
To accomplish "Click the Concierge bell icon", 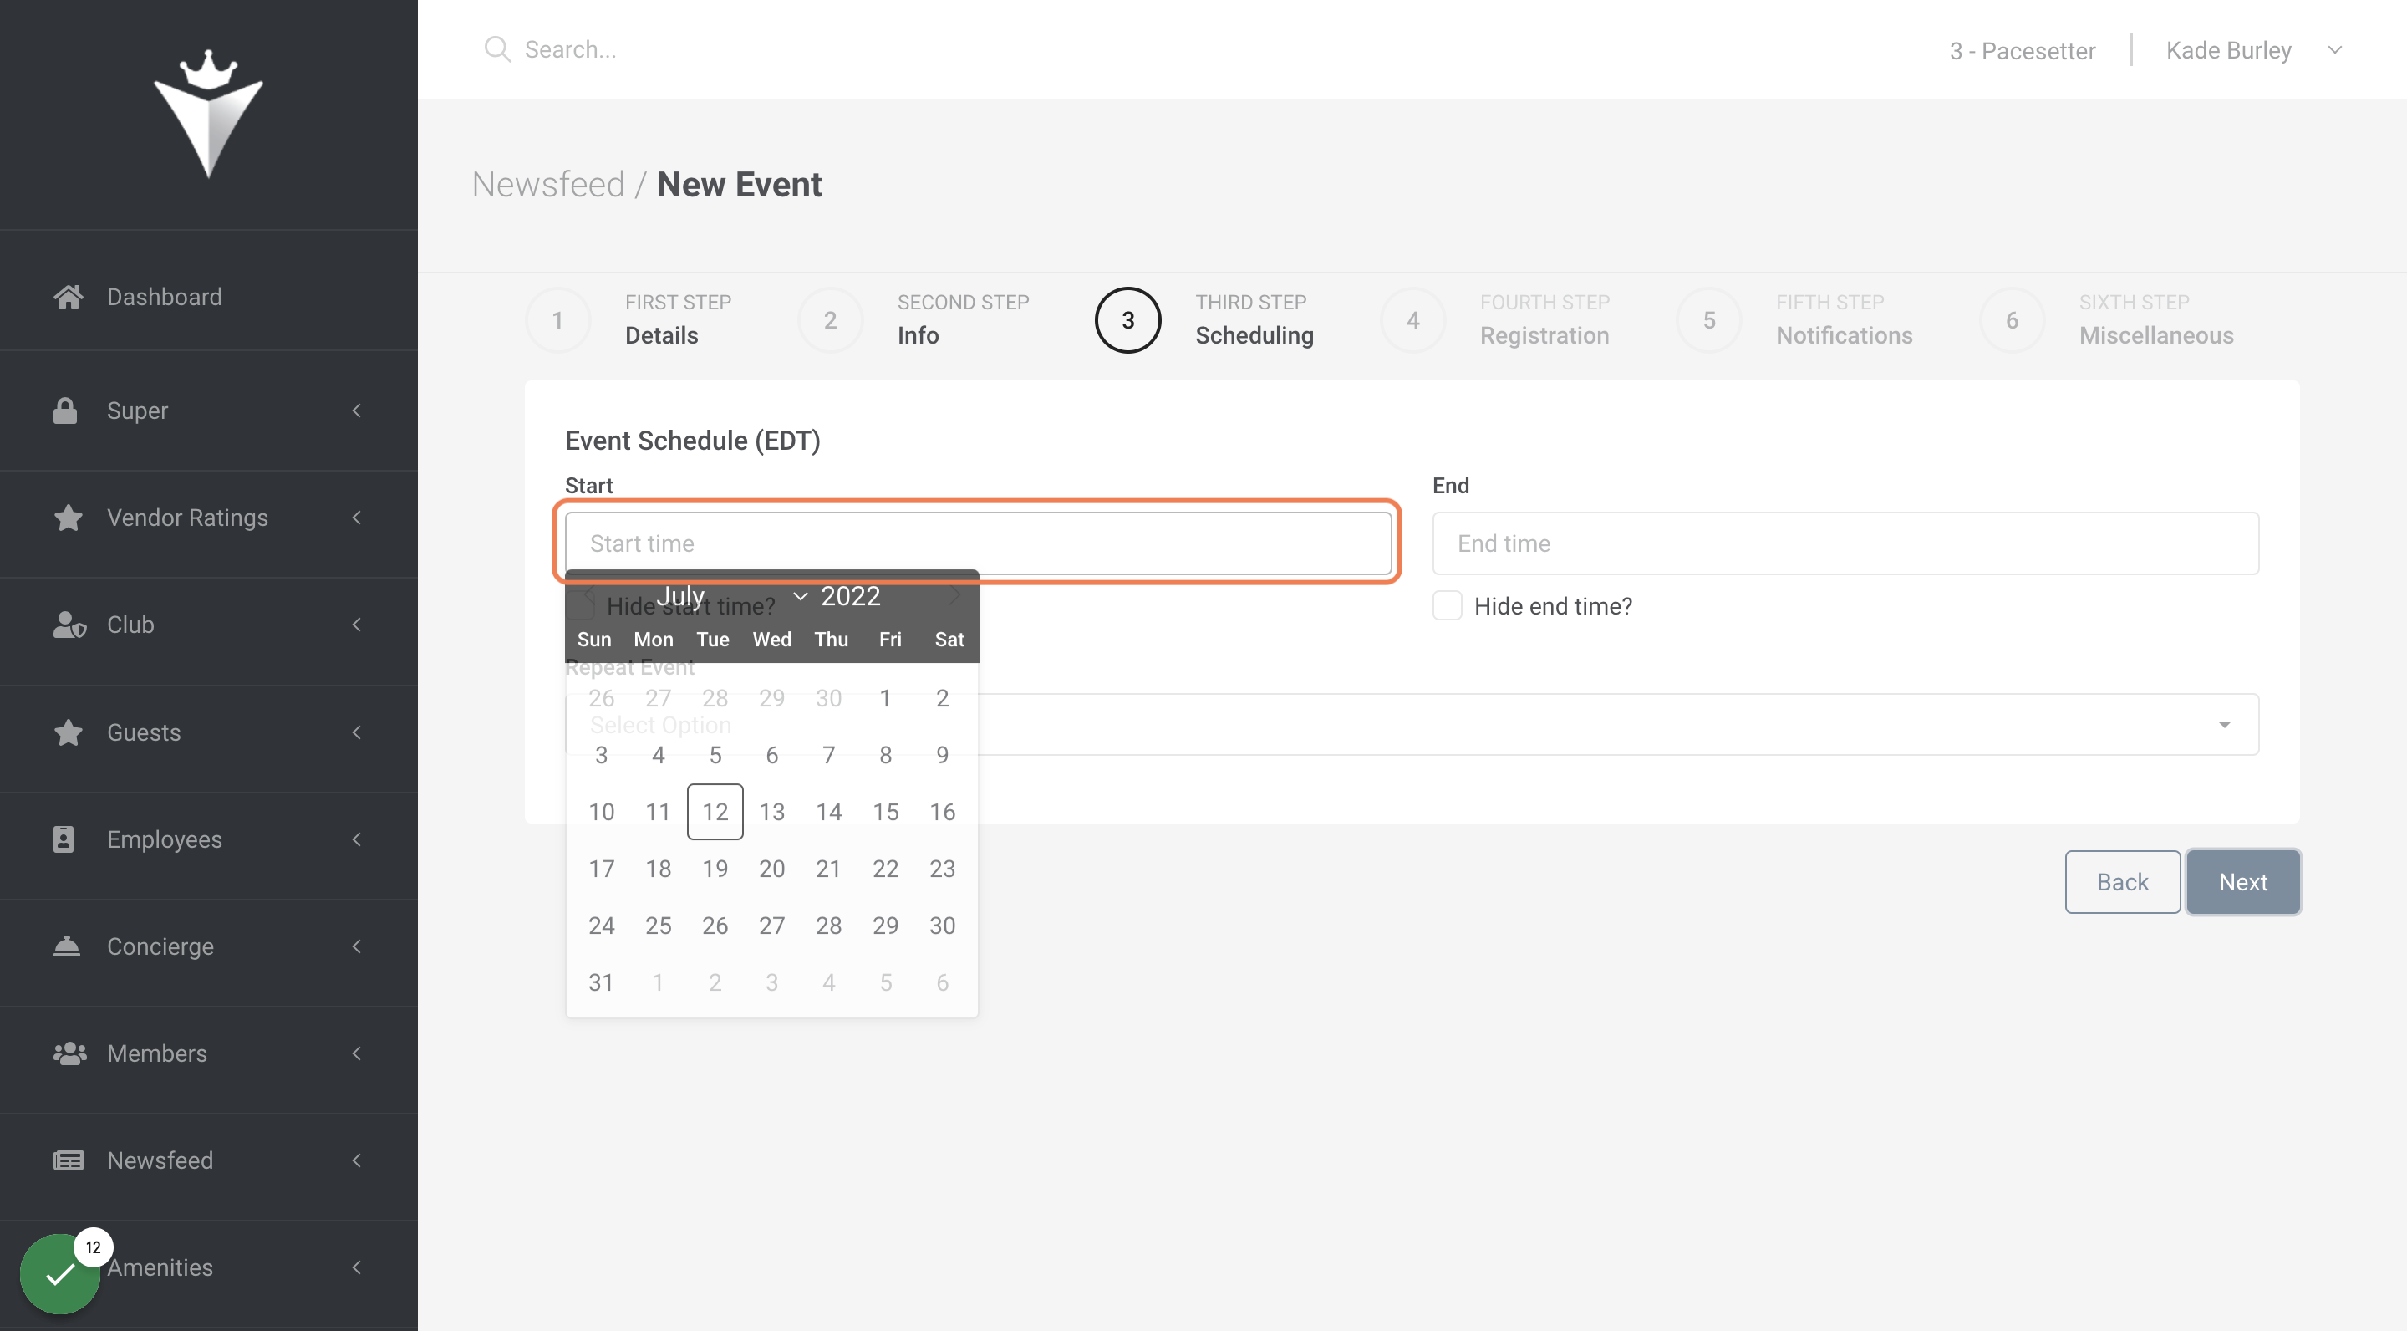I will coord(66,946).
